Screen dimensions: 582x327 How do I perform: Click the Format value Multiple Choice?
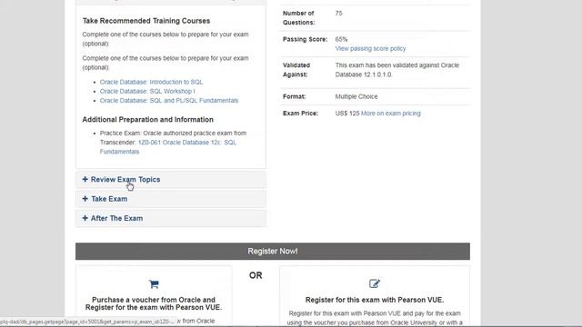tap(356, 97)
